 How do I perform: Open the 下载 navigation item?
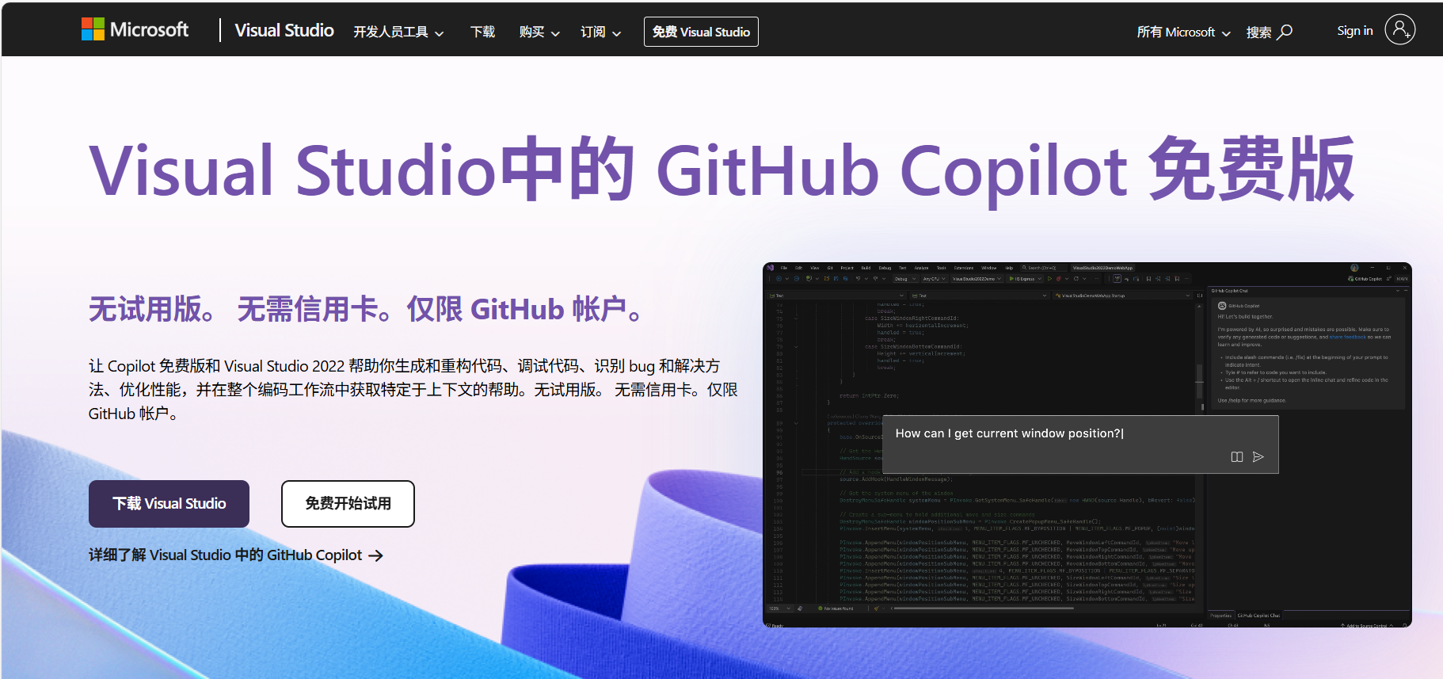point(482,32)
